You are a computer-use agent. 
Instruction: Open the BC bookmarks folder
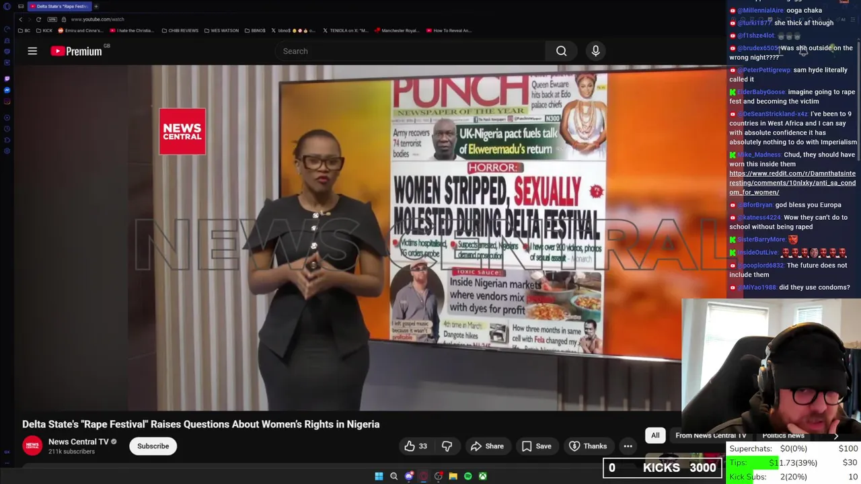click(x=24, y=30)
